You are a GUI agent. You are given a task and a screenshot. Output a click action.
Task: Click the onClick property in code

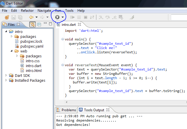(88, 52)
